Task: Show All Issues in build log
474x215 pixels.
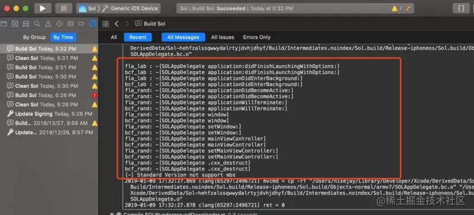Action: coord(223,37)
